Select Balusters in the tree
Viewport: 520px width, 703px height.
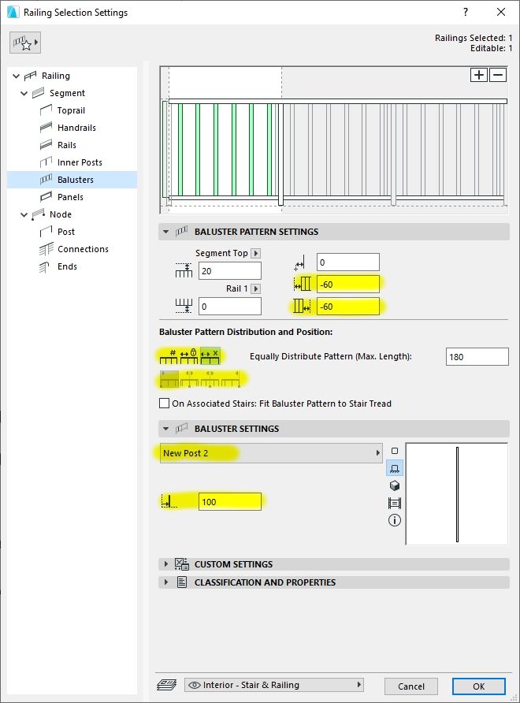point(76,180)
